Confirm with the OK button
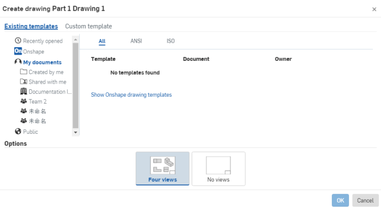This screenshot has height=210, width=381. [x=340, y=200]
